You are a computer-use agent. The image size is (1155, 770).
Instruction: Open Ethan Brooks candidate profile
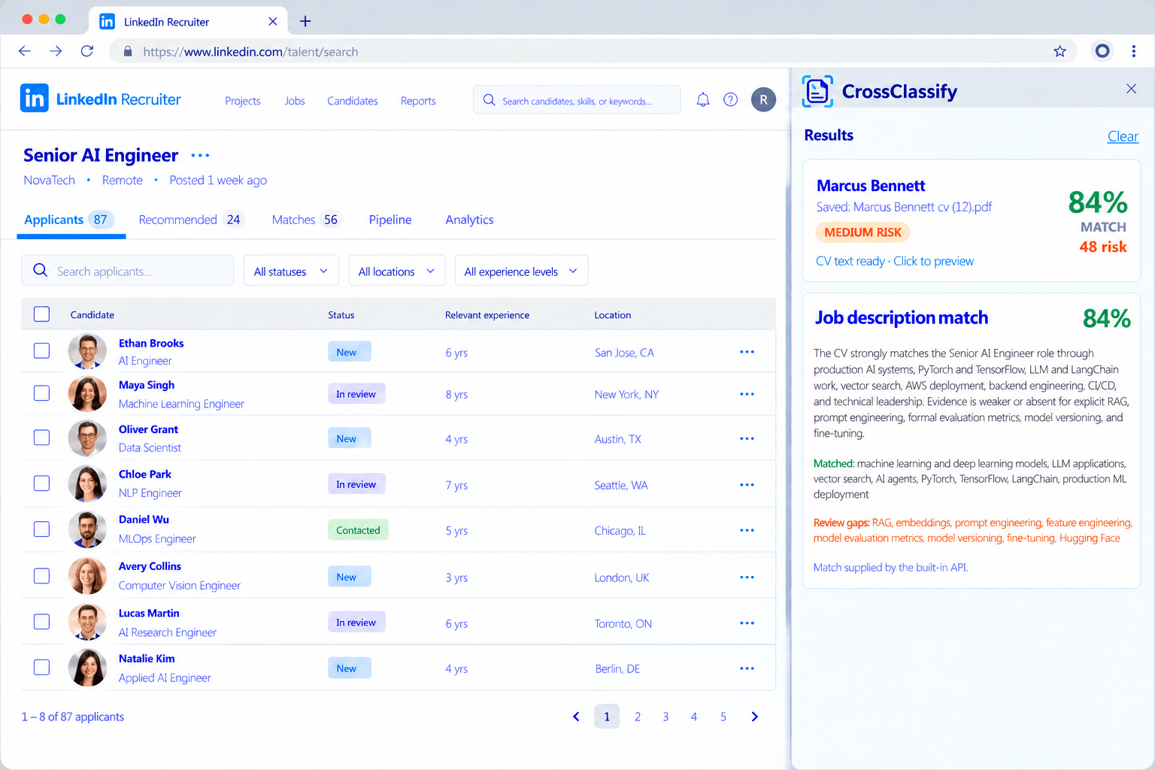point(151,343)
